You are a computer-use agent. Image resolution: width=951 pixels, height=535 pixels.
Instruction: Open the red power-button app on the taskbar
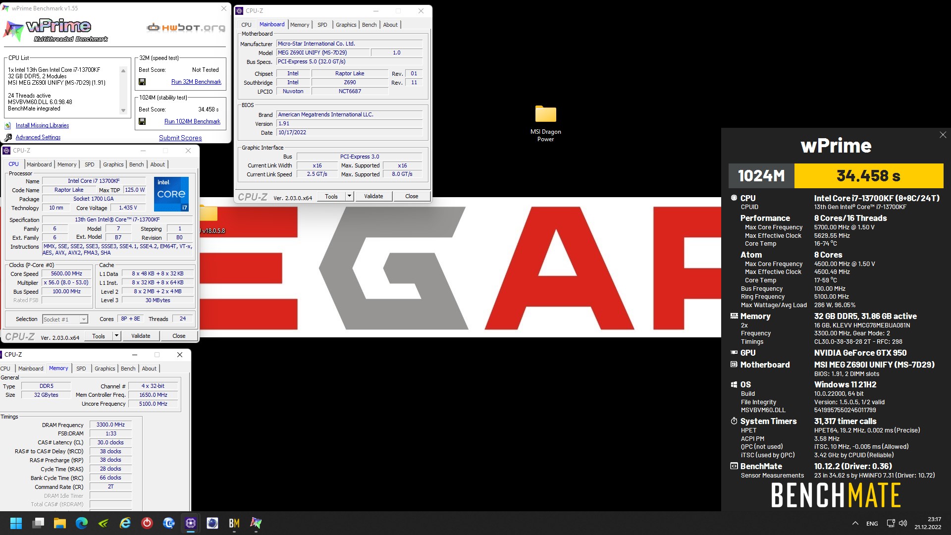pos(147,523)
